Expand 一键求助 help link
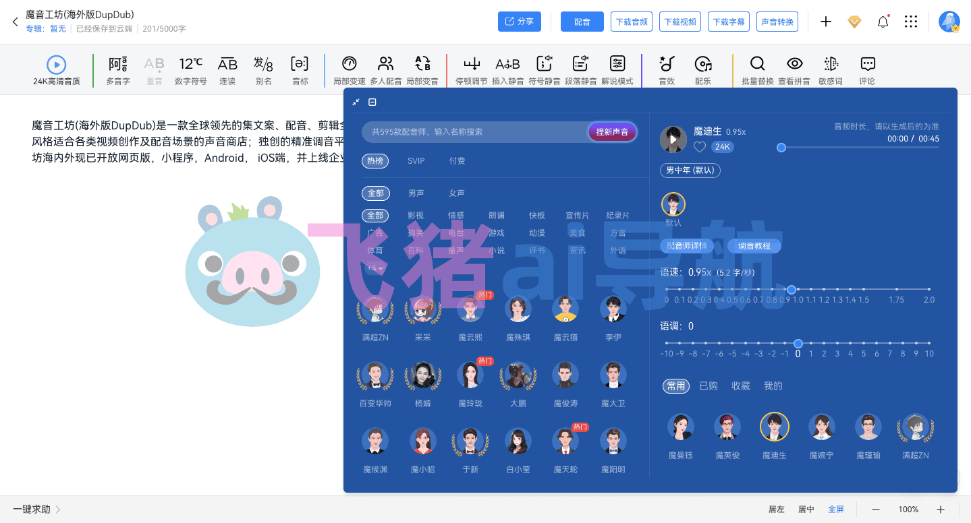 [36, 510]
